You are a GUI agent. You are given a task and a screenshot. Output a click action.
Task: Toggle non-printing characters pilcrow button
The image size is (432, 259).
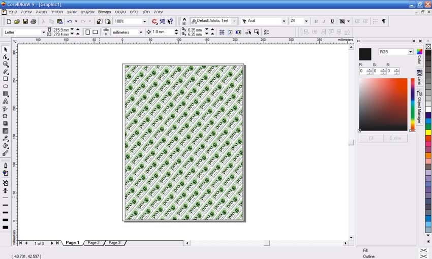point(384,21)
